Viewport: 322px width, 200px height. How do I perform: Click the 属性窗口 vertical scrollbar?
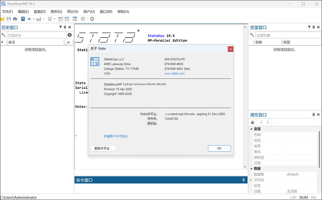pos(319,149)
